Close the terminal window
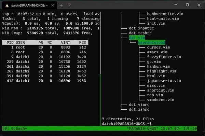The image size is (205, 136). [199, 5]
